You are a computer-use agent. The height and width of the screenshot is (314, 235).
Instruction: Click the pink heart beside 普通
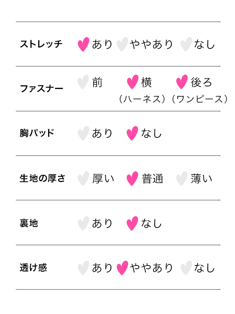132,179
